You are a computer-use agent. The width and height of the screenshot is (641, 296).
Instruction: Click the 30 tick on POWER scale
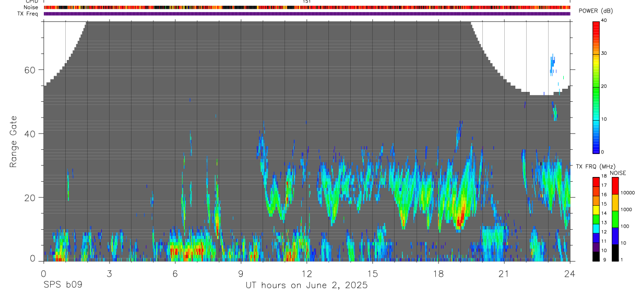point(604,53)
